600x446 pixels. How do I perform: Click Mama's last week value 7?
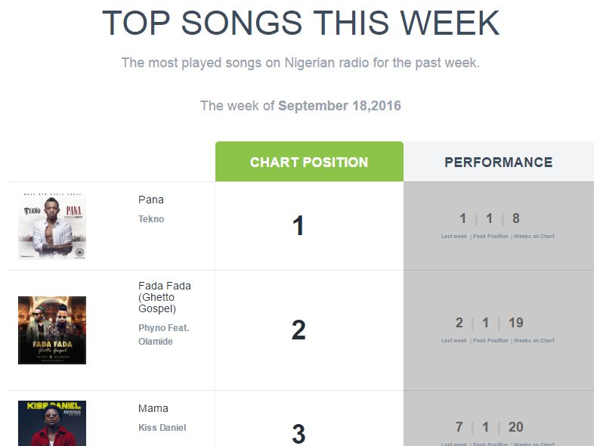[x=459, y=427]
